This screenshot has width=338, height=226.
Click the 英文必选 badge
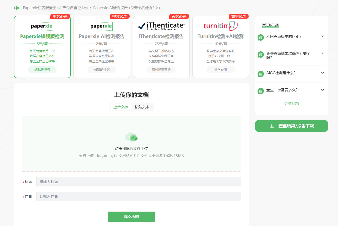point(179,16)
